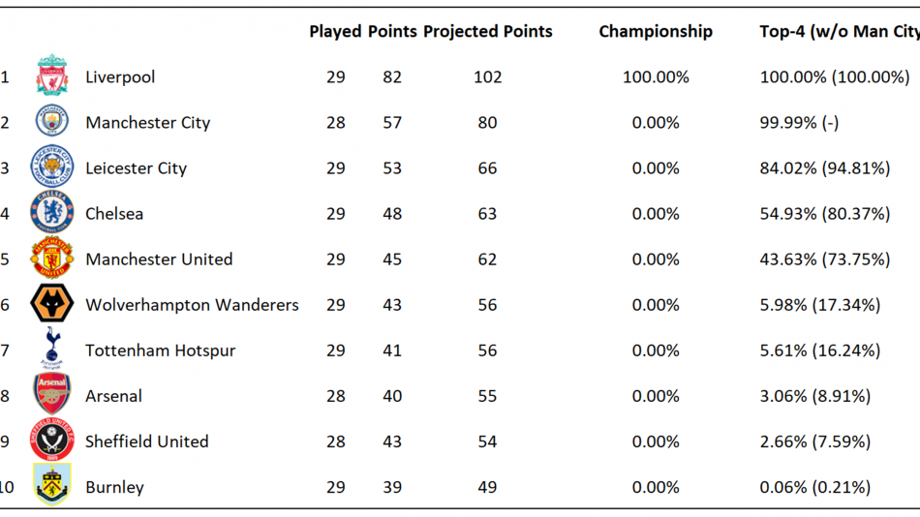The width and height of the screenshot is (920, 517).
Task: Select the Played column header
Action: [335, 31]
